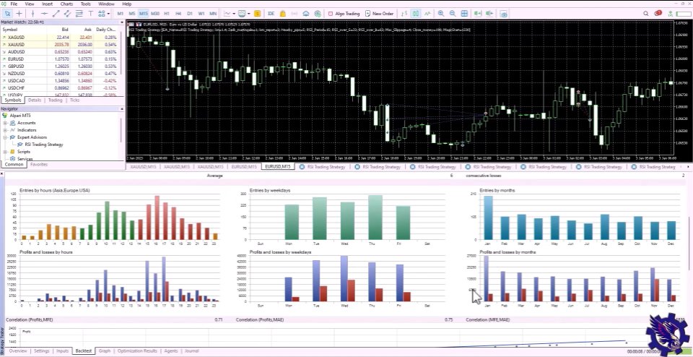Switch chart to H4 timeframe
The image size is (693, 357).
tap(178, 14)
